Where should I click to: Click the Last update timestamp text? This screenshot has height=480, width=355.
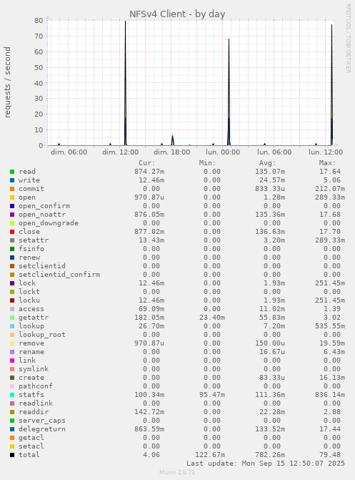266,464
